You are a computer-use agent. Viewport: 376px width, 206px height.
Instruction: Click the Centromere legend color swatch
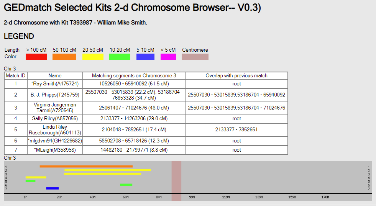[x=195, y=57]
